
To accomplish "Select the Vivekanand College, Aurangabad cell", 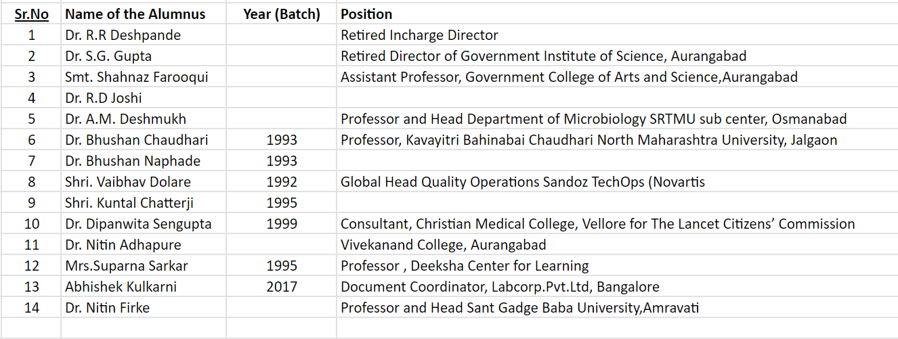I will point(617,245).
